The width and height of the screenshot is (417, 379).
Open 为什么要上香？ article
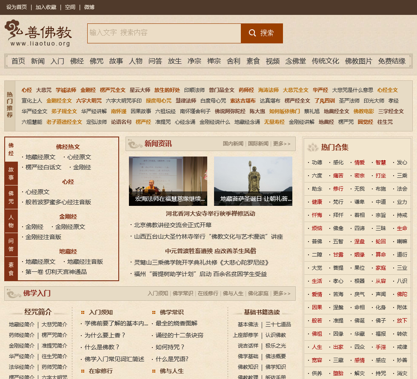pos(105,335)
